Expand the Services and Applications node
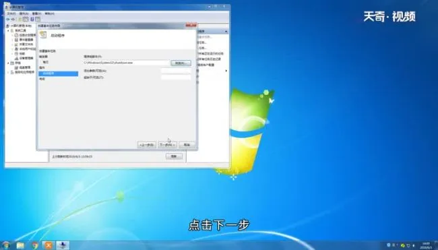The width and height of the screenshot is (438, 250). tap(8, 72)
